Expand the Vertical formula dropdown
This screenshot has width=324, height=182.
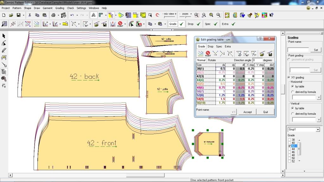coord(318,120)
